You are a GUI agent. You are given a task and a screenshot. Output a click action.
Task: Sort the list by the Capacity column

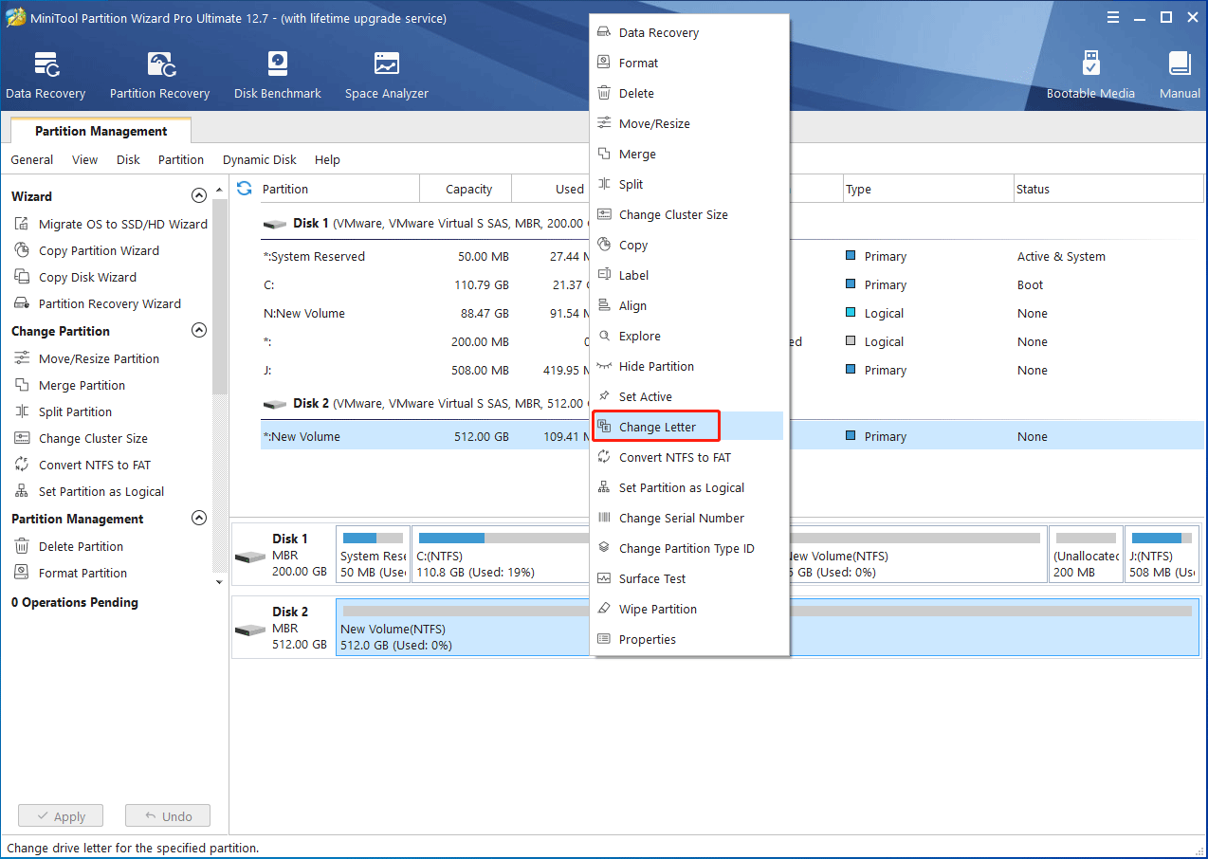click(468, 190)
